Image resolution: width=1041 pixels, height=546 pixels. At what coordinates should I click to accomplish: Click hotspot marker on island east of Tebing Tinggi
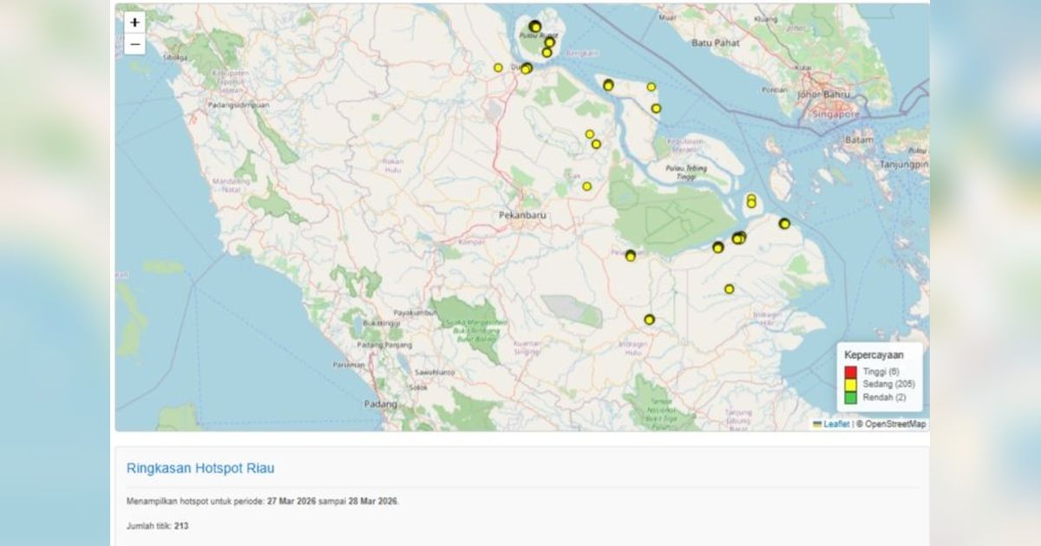click(751, 201)
